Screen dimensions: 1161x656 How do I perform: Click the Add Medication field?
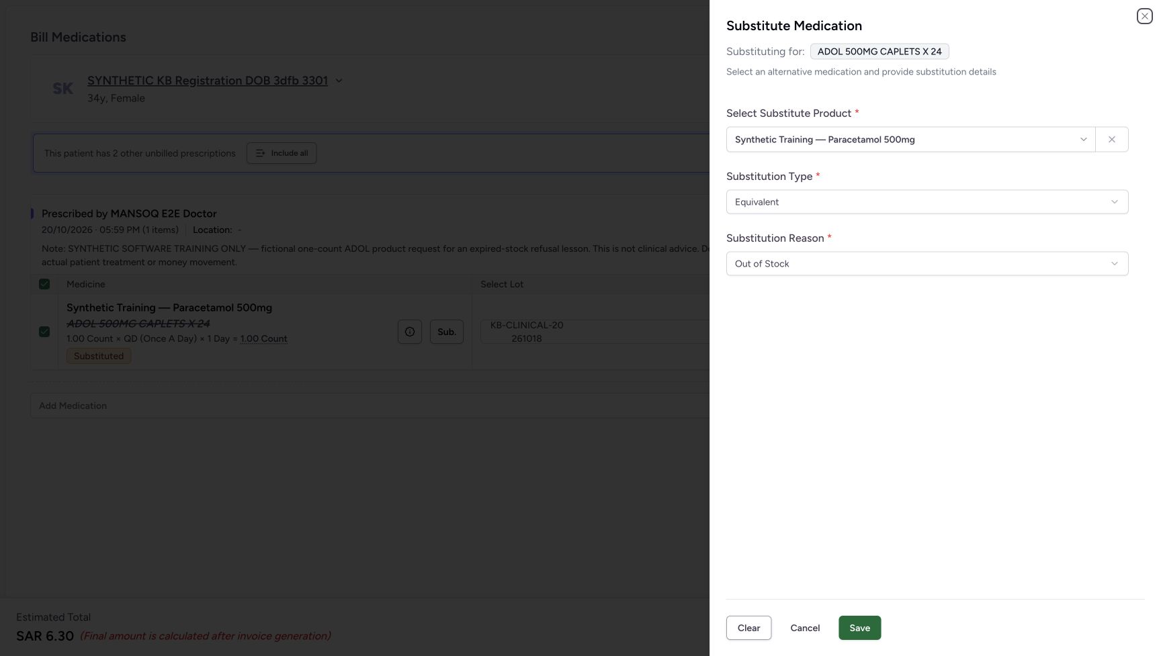pos(370,406)
